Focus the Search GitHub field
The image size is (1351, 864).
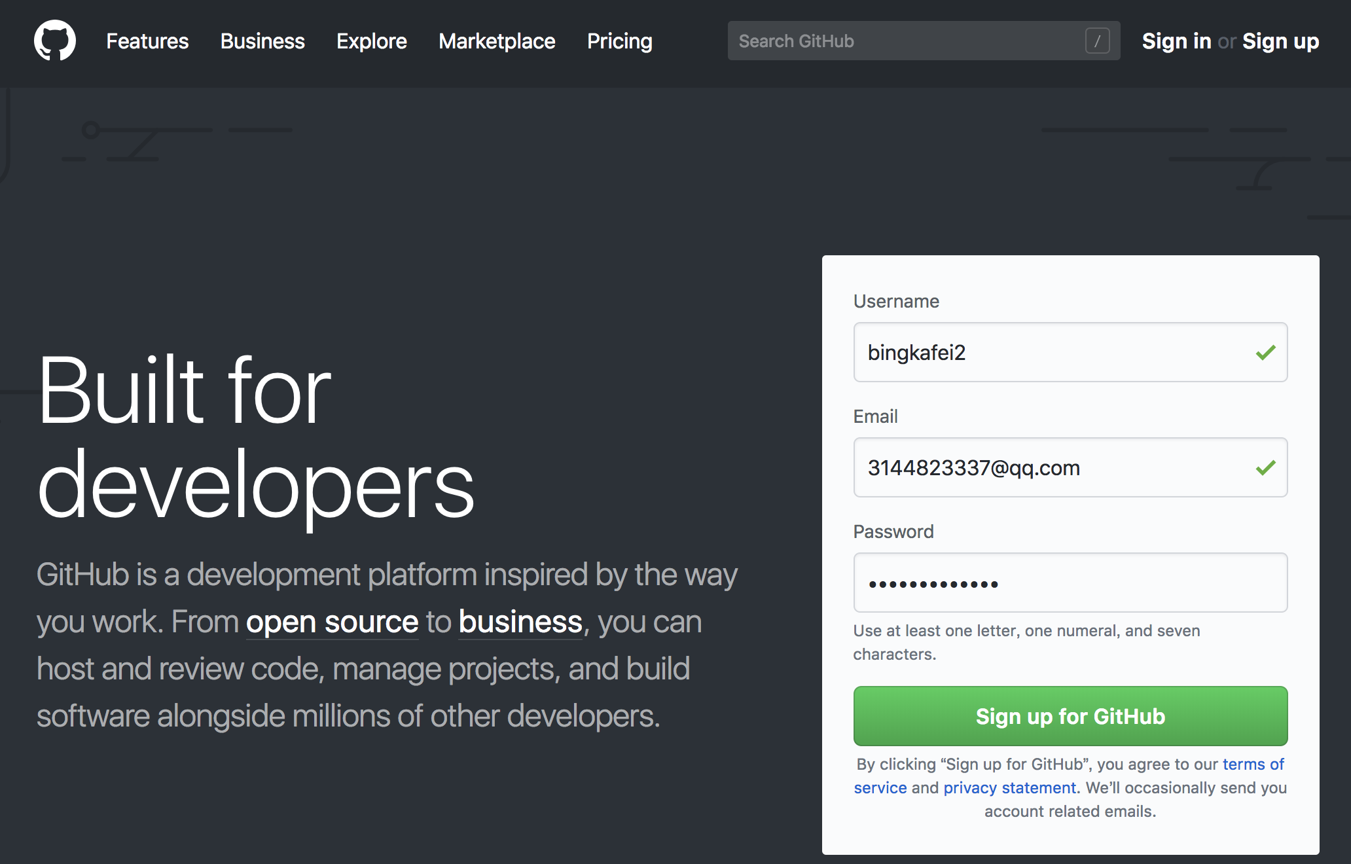click(903, 41)
